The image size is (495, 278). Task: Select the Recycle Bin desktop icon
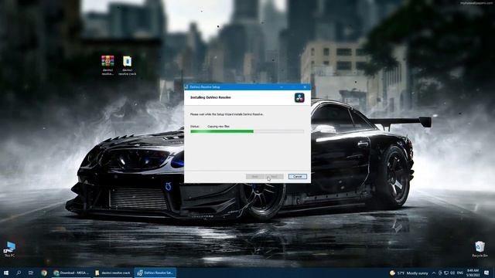pyautogui.click(x=480, y=249)
